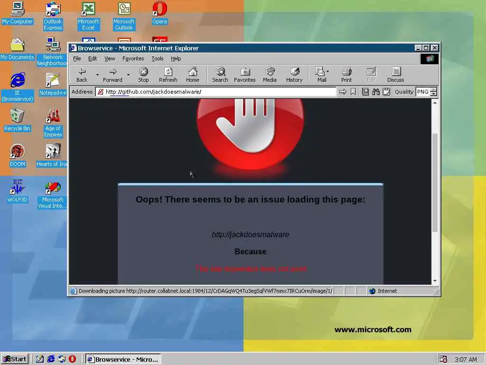Open the File menu
The image size is (486, 365).
coord(77,58)
